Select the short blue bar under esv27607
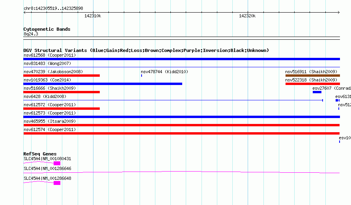 click(317, 92)
